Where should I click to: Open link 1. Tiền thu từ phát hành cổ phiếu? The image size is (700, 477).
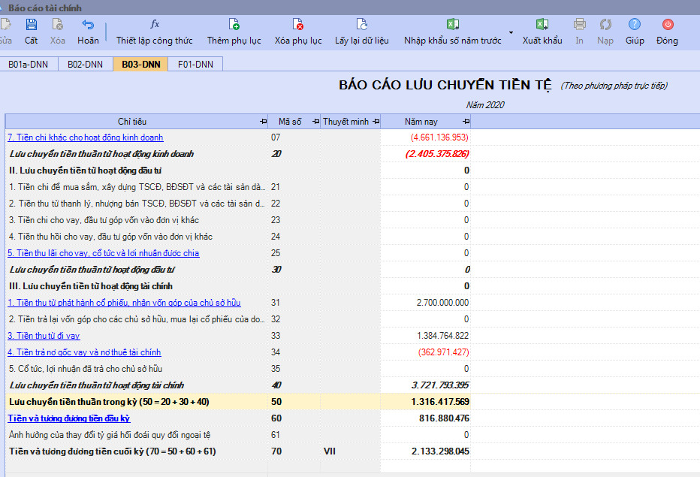pyautogui.click(x=124, y=303)
